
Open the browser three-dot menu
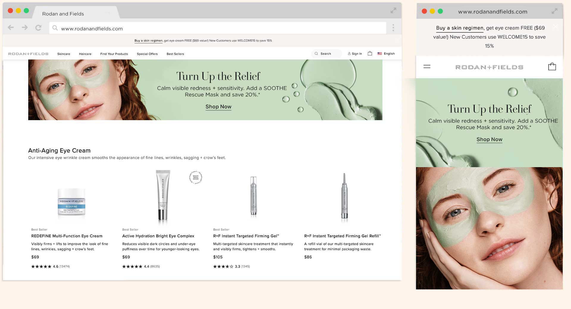393,28
